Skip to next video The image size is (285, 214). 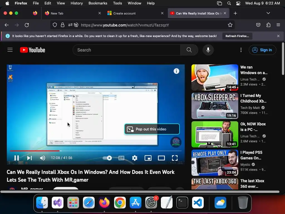click(x=30, y=158)
